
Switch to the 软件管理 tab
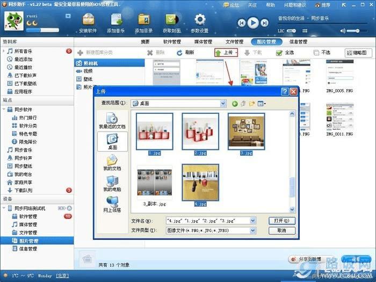pyautogui.click(x=172, y=42)
